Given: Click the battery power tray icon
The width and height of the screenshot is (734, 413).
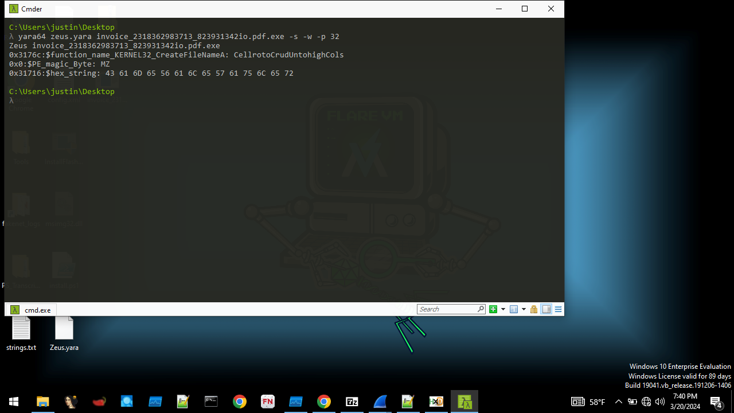Looking at the screenshot, I should (x=633, y=402).
